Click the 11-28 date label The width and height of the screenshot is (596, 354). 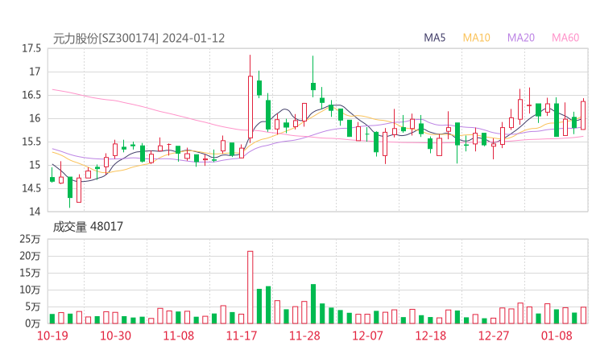point(304,335)
